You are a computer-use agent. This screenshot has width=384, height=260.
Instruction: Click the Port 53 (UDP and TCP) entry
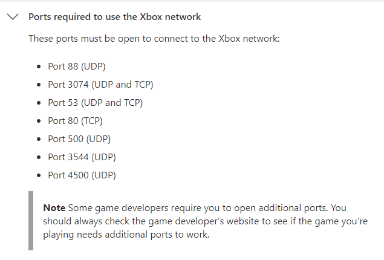coord(95,103)
